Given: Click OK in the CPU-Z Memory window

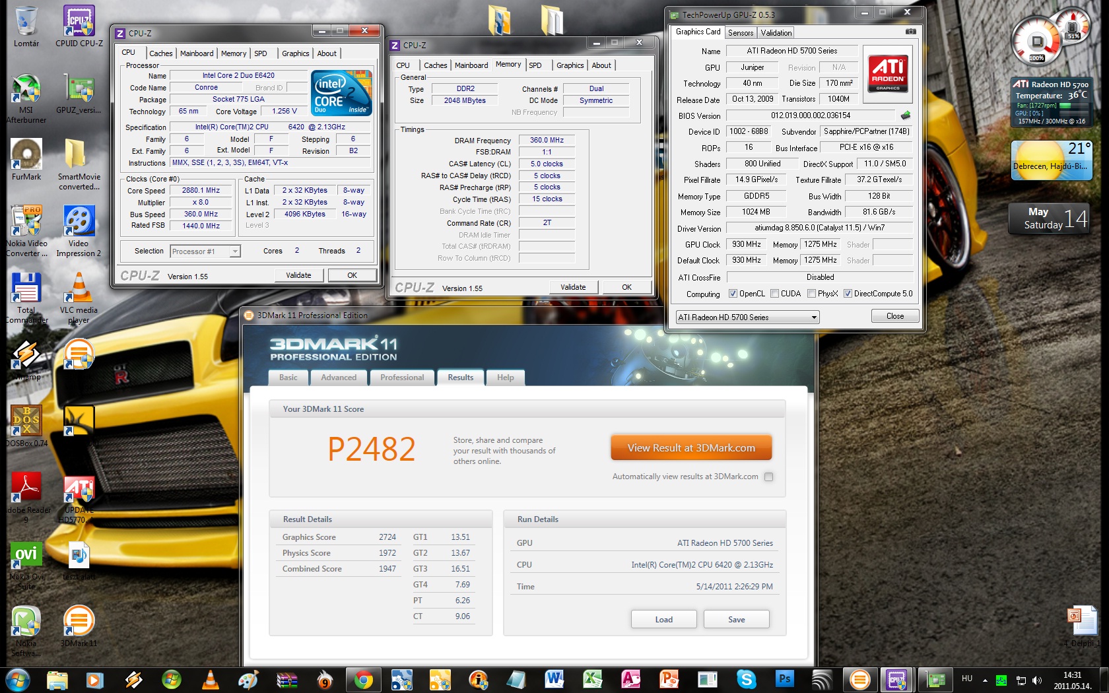Looking at the screenshot, I should click(626, 287).
